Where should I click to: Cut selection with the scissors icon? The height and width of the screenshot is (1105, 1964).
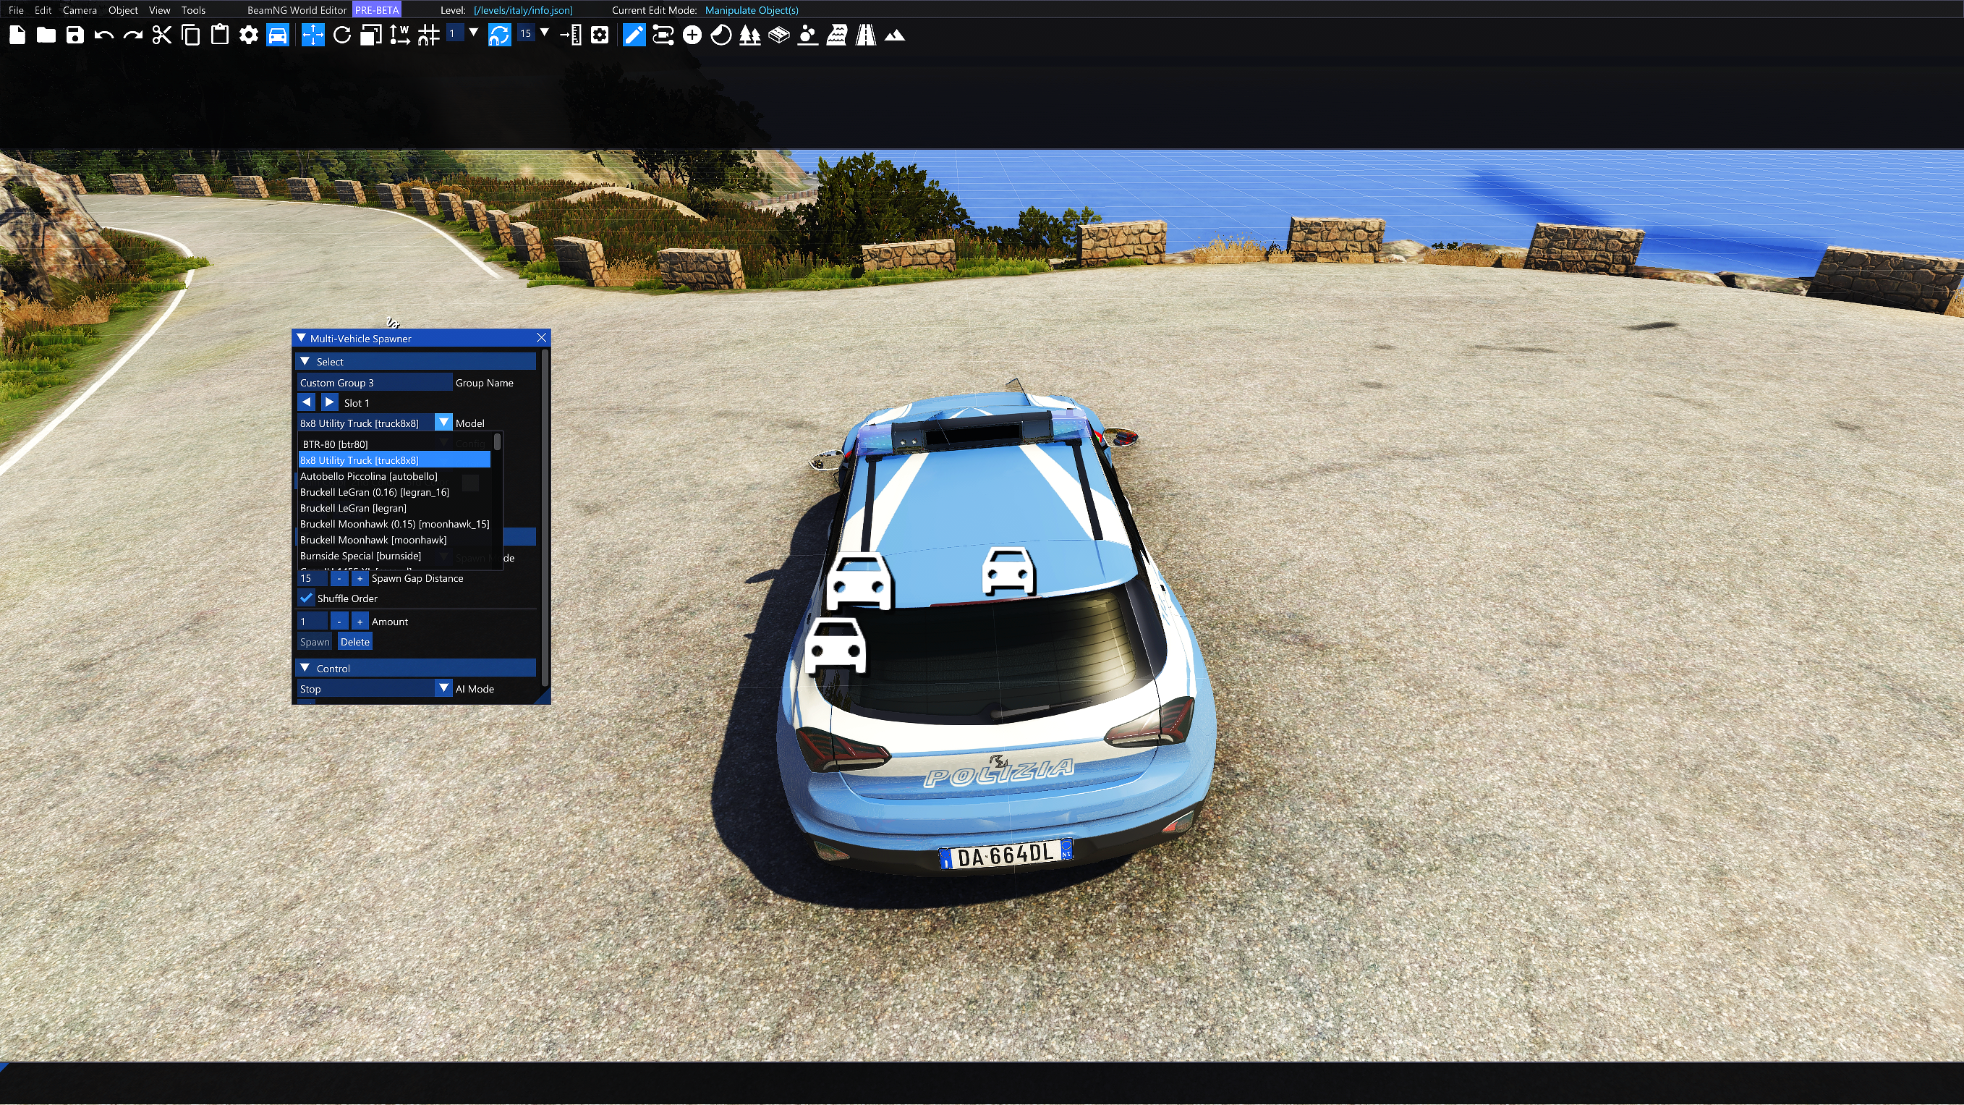click(161, 35)
